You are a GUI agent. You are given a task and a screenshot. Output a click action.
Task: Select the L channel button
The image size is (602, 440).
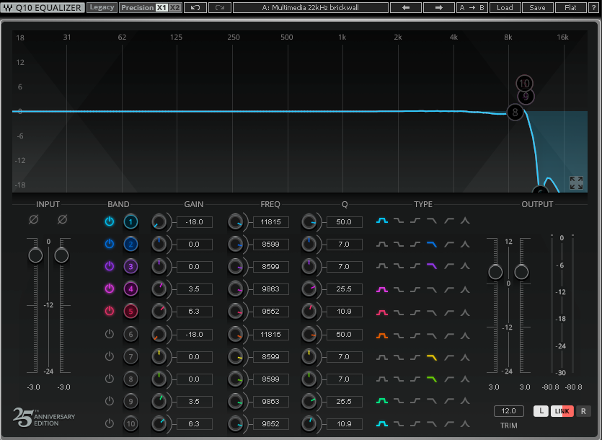541,411
